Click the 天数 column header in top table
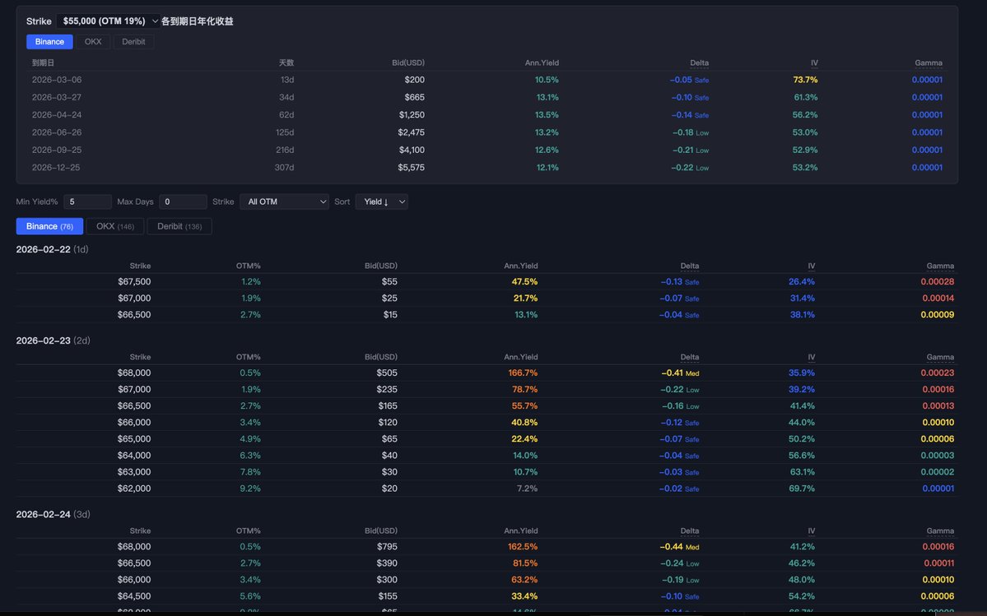This screenshot has height=616, width=987. 286,63
